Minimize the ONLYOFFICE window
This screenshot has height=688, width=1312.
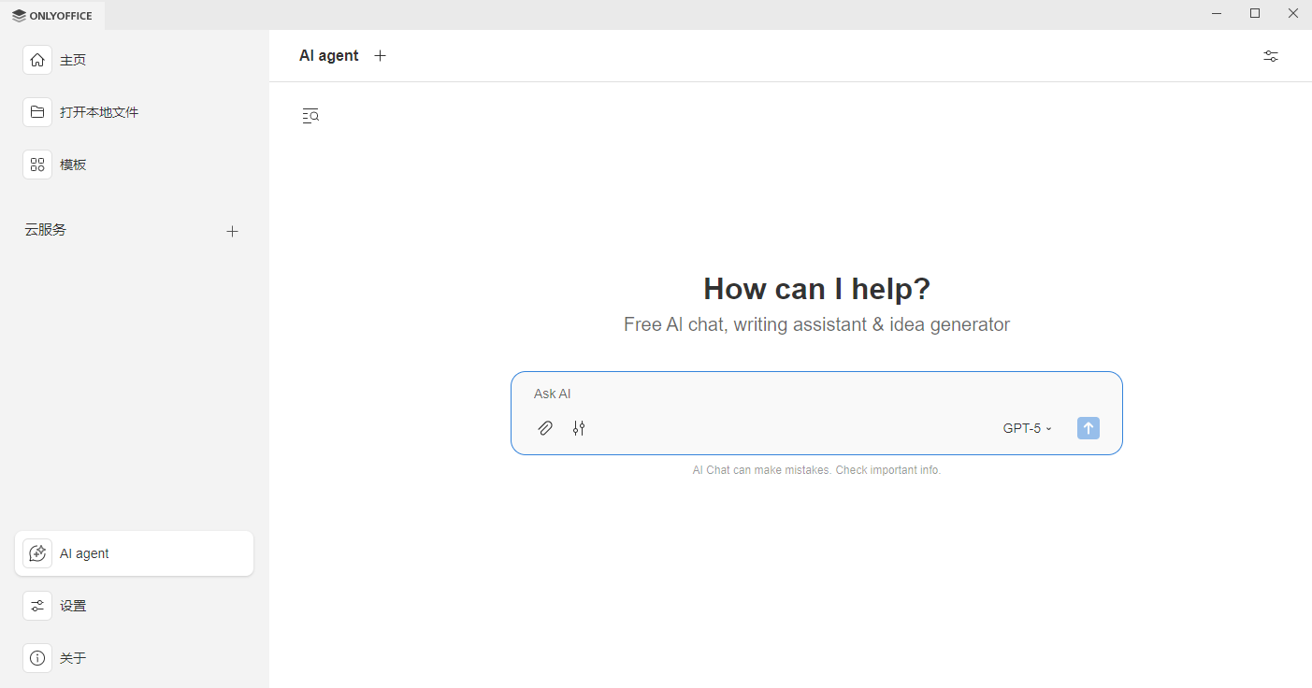tap(1217, 13)
